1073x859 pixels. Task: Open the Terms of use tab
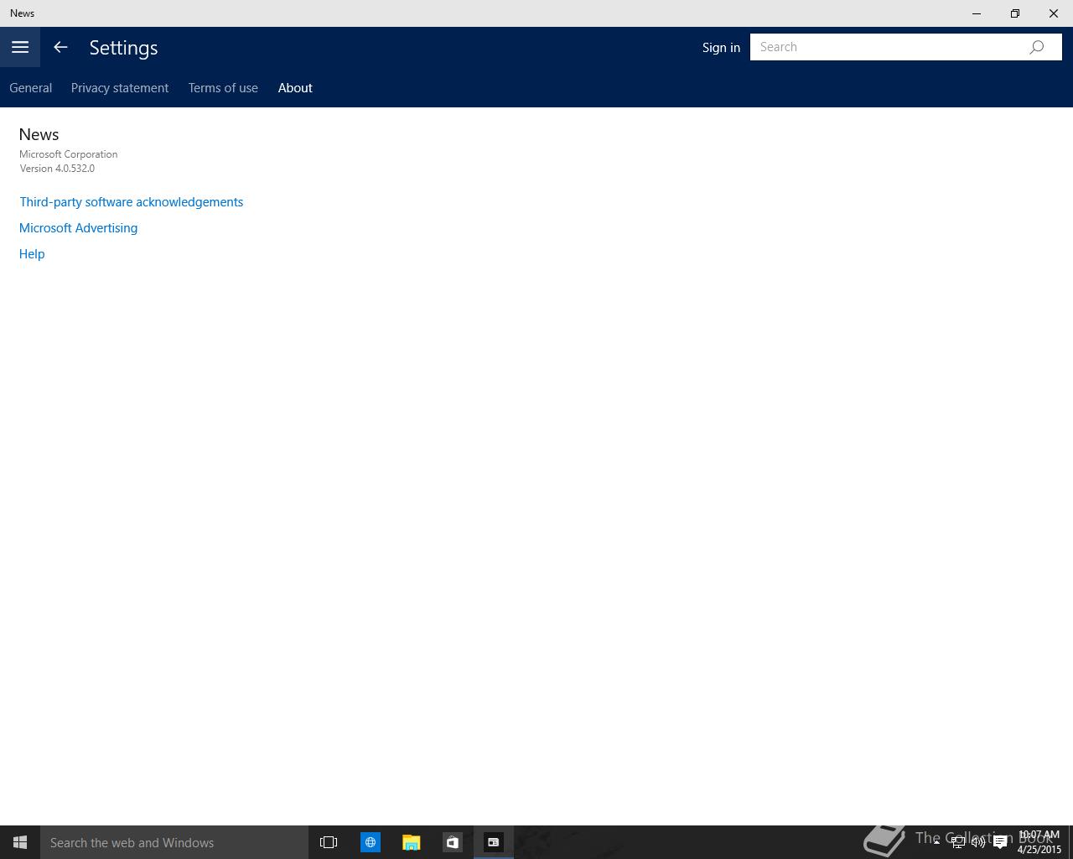(x=223, y=88)
